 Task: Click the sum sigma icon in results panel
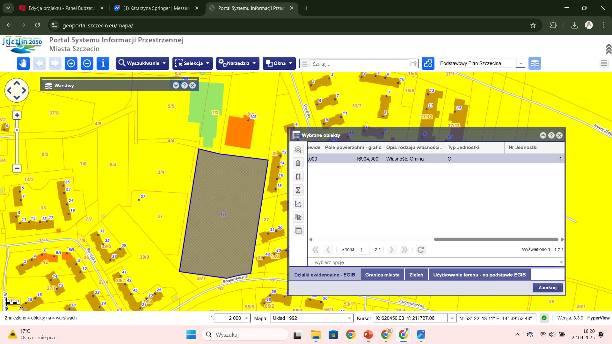tap(298, 190)
